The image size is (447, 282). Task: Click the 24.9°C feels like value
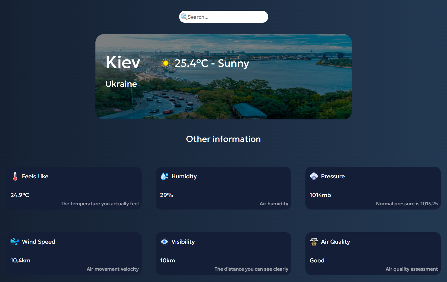[x=20, y=195]
